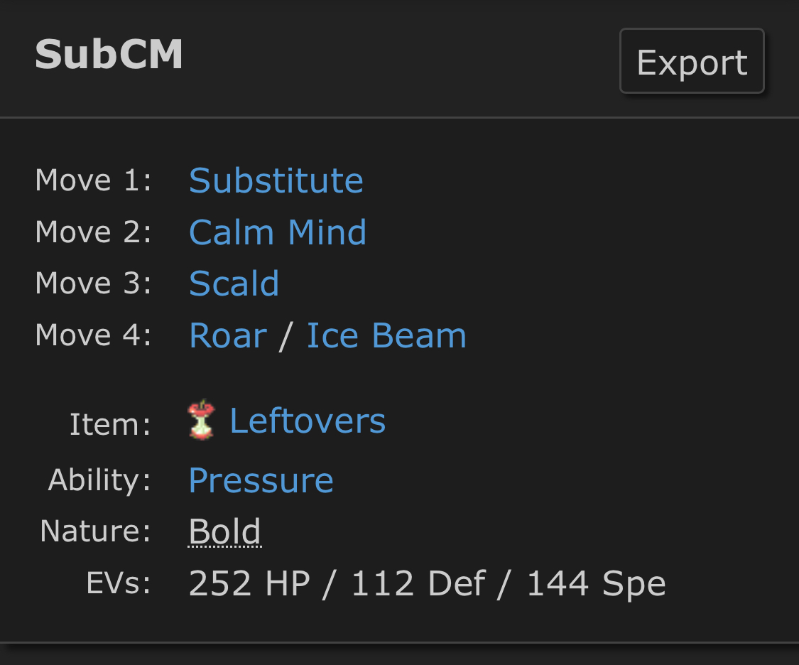This screenshot has height=665, width=799.
Task: Click the 'Move 1:' label
Action: (93, 180)
